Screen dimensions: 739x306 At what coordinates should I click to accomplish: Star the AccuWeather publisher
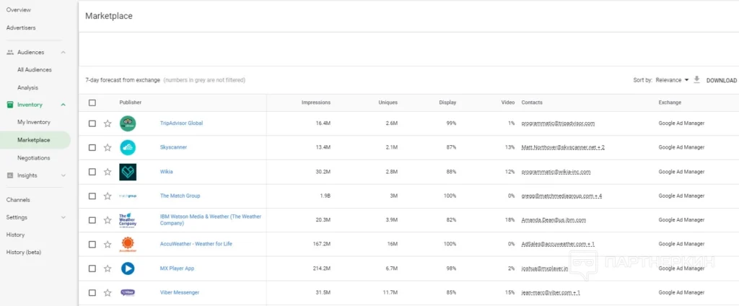point(108,244)
